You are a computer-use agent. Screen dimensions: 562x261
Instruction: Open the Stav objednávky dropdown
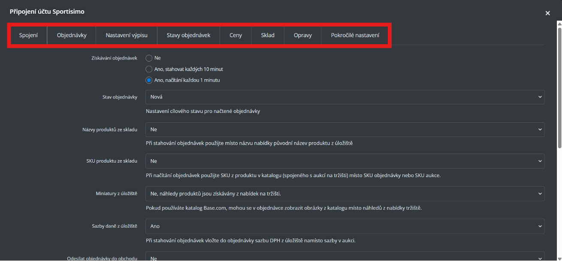click(345, 97)
